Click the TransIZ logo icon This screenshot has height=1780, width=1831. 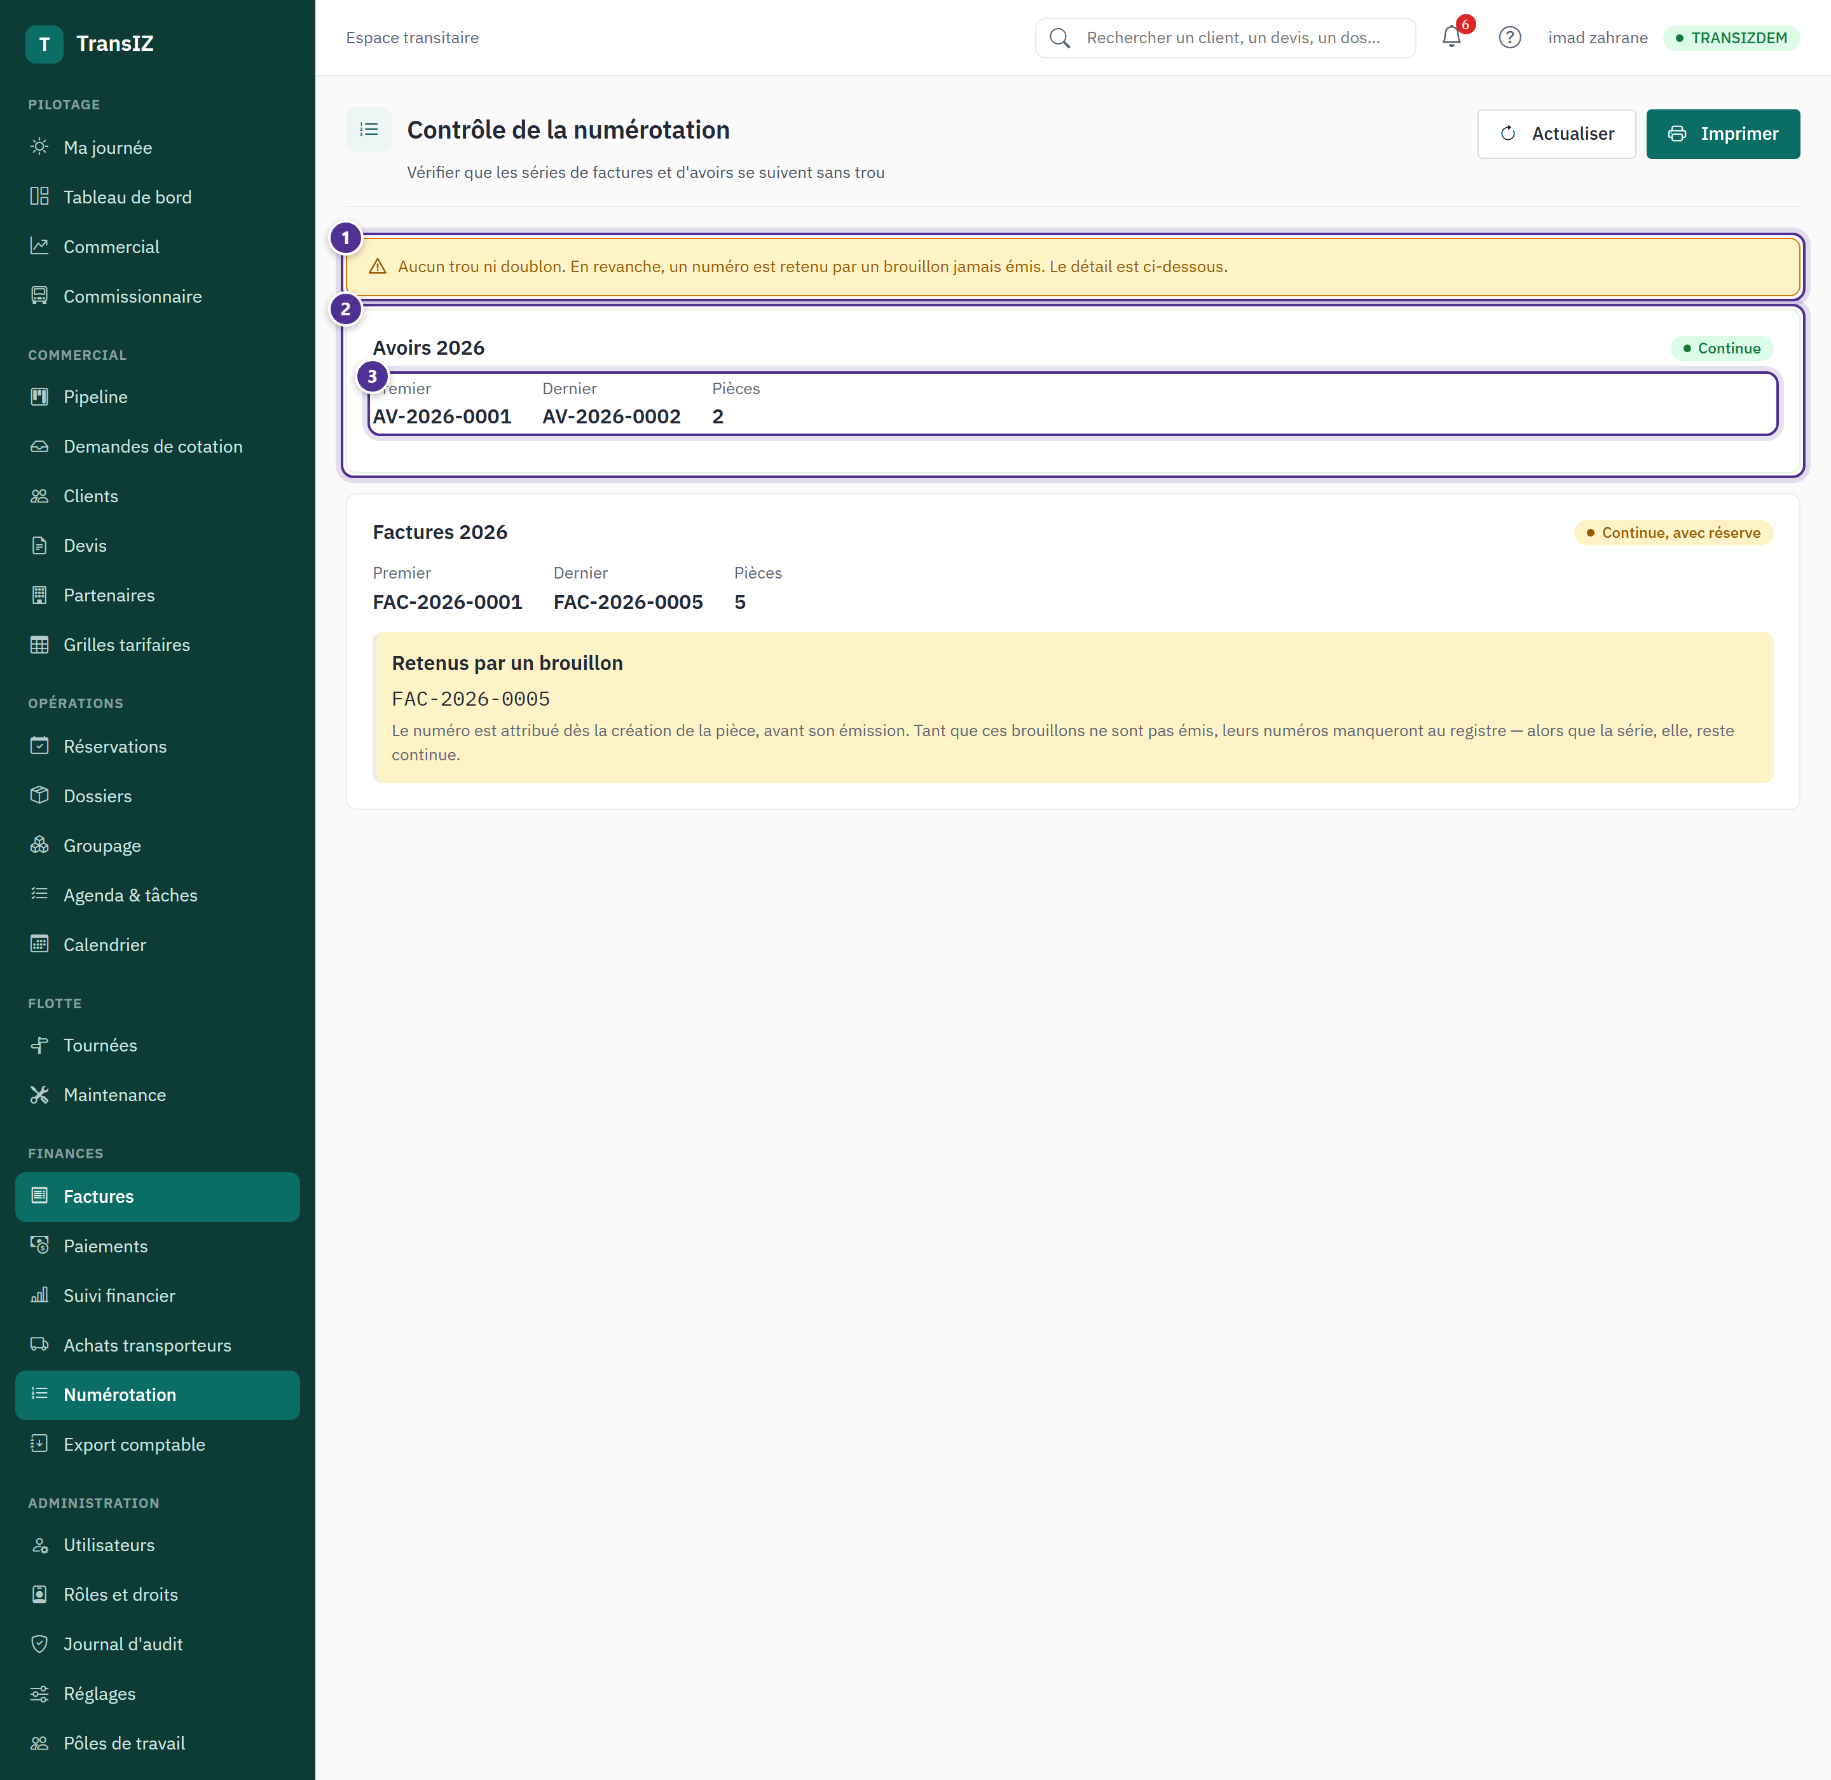coord(44,44)
